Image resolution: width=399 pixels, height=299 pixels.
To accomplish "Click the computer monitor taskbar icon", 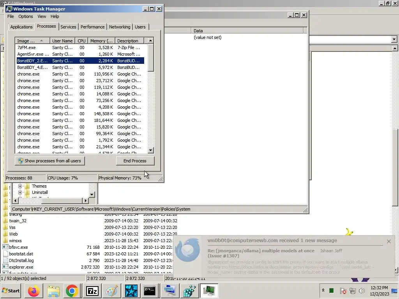I will pyautogui.click(x=170, y=291).
